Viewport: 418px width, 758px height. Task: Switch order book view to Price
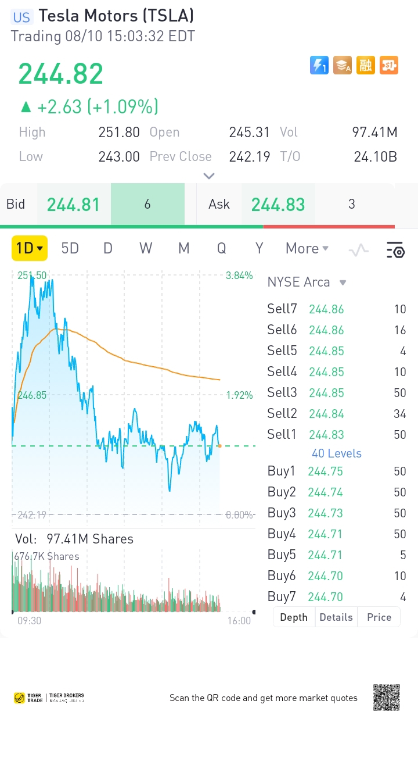379,617
